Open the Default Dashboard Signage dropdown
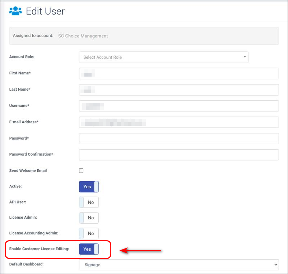The width and height of the screenshot is (288, 274). (179, 265)
